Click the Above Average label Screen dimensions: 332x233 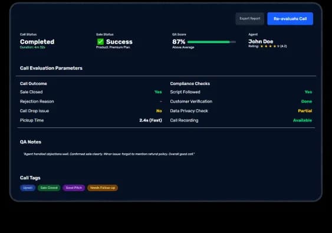pos(183,47)
